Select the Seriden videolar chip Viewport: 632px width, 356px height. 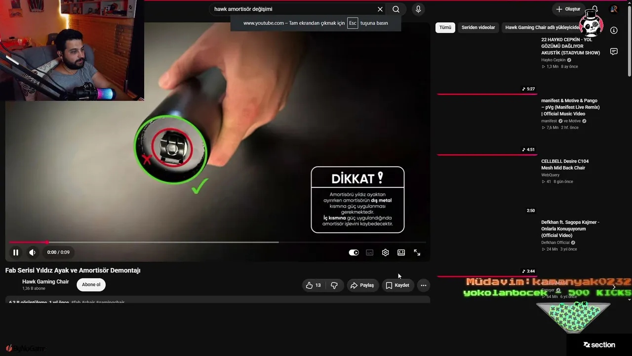pyautogui.click(x=478, y=28)
